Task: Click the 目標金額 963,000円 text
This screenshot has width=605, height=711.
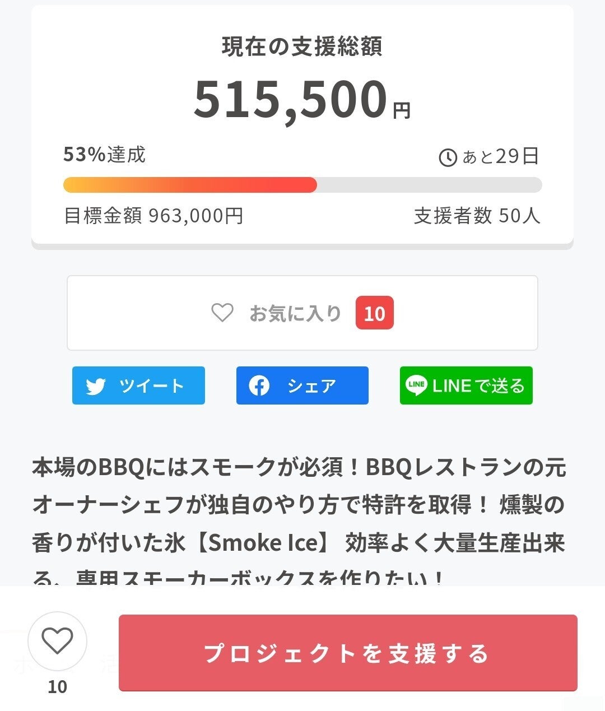Action: (x=153, y=216)
